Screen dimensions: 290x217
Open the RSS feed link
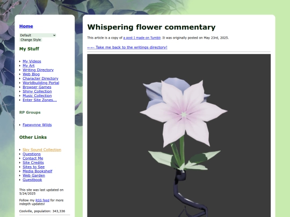42,200
